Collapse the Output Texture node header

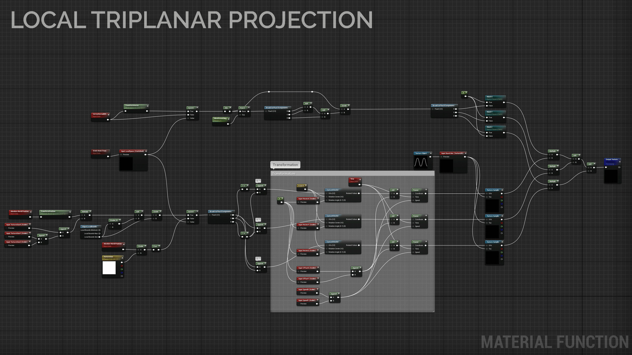click(x=620, y=162)
